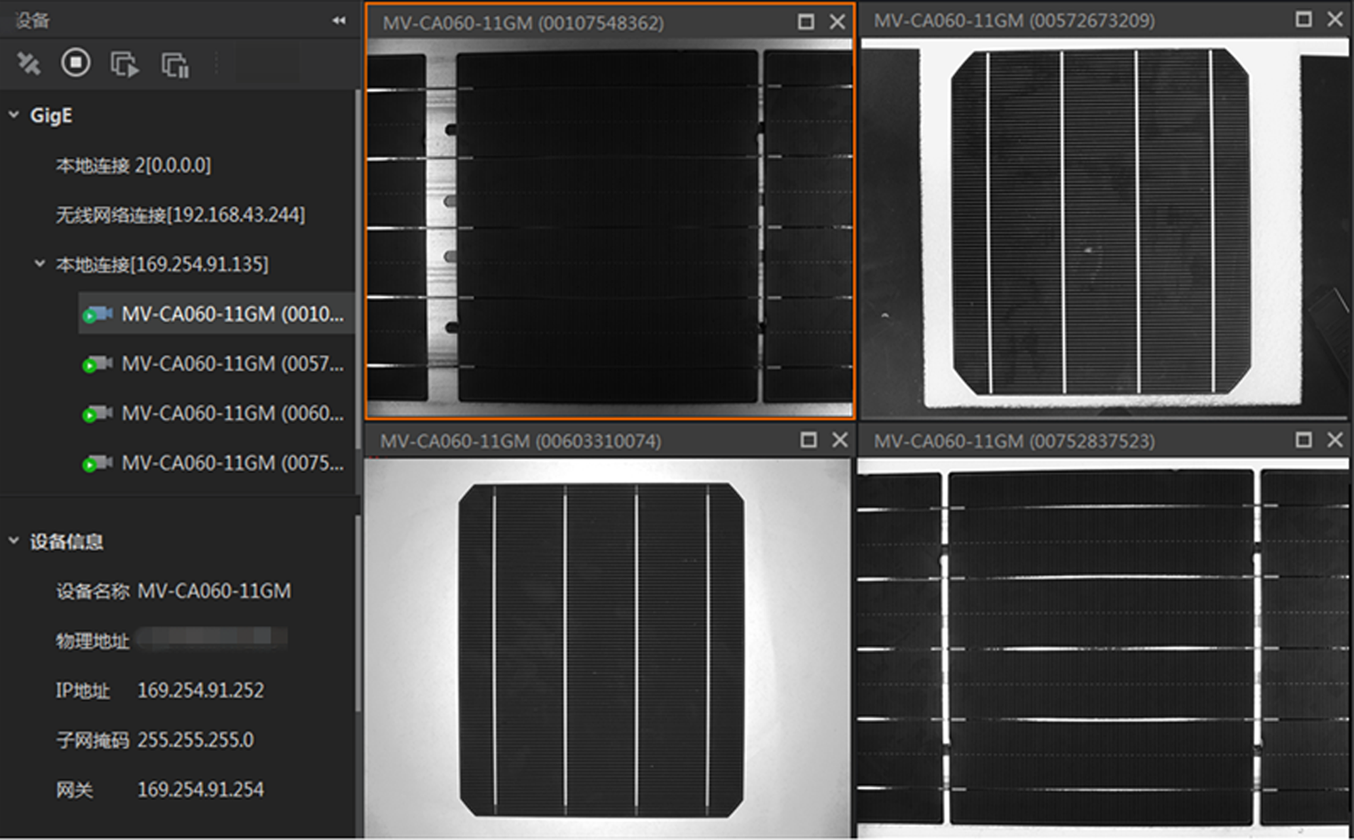Image resolution: width=1354 pixels, height=840 pixels.
Task: Collapse the 设备信息 section
Action: 14,541
